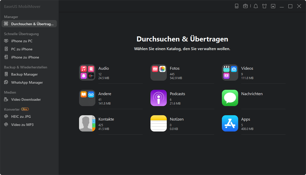This screenshot has width=306, height=175.
Task: Click the Audio category label
Action: click(x=104, y=68)
